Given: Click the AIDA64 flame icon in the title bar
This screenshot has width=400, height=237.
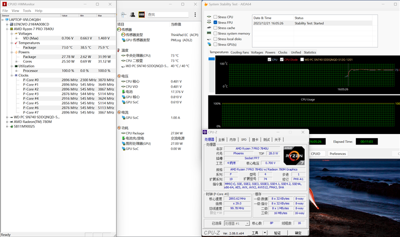Looking at the screenshot, I should coord(205,4).
